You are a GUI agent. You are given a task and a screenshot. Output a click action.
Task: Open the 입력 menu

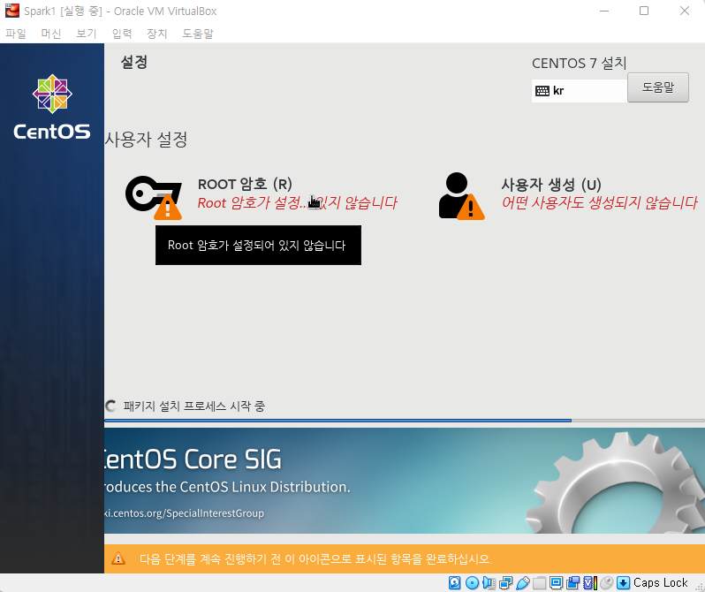click(122, 34)
